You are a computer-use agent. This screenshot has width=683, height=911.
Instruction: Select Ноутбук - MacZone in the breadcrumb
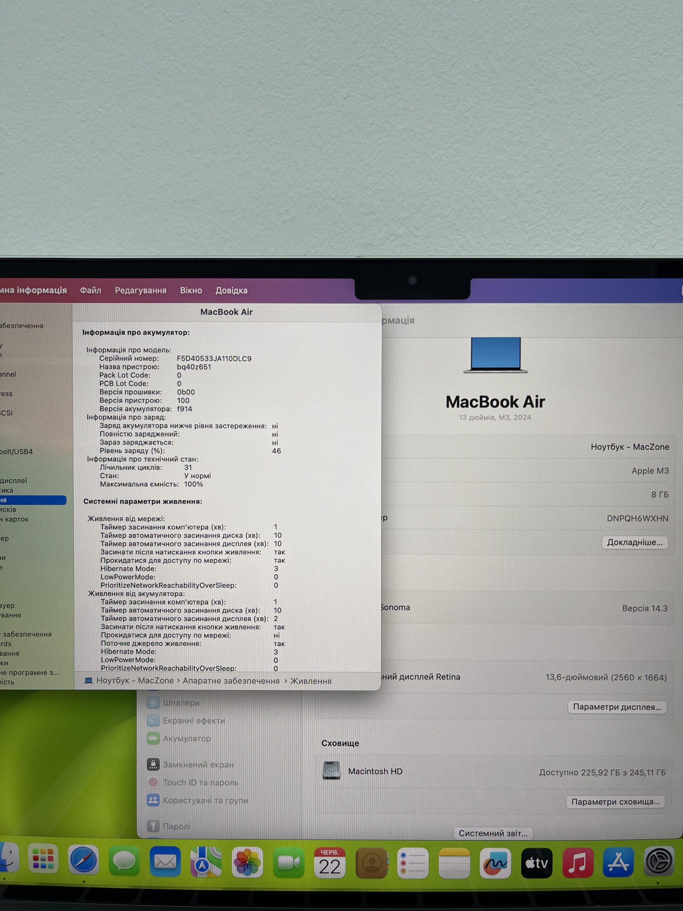(135, 680)
